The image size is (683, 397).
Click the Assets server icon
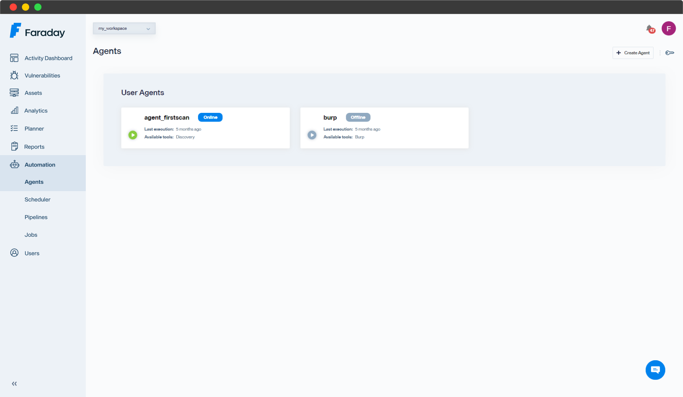[x=14, y=93]
